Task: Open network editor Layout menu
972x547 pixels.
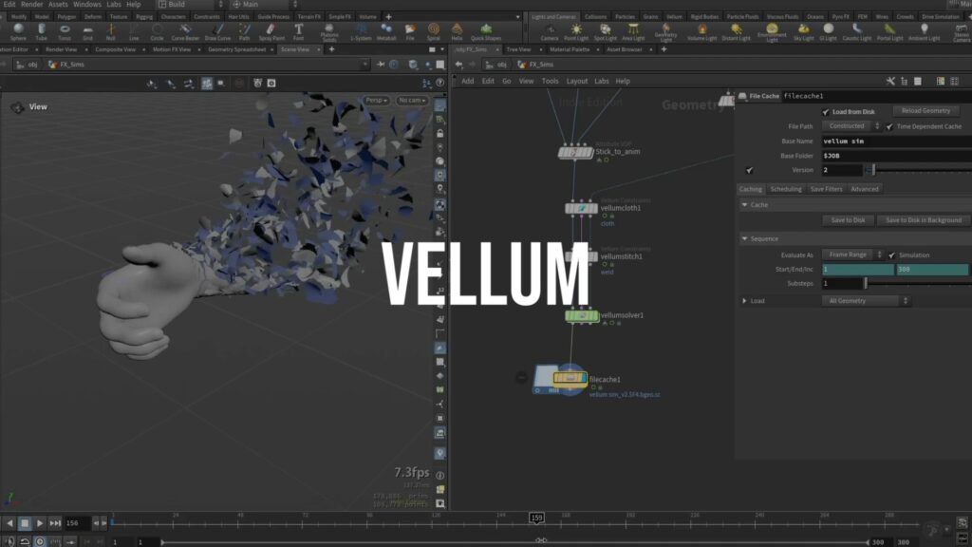Action: click(x=576, y=82)
